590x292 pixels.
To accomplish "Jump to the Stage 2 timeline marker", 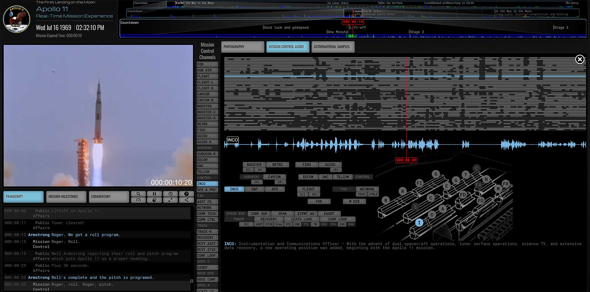I will (416, 32).
